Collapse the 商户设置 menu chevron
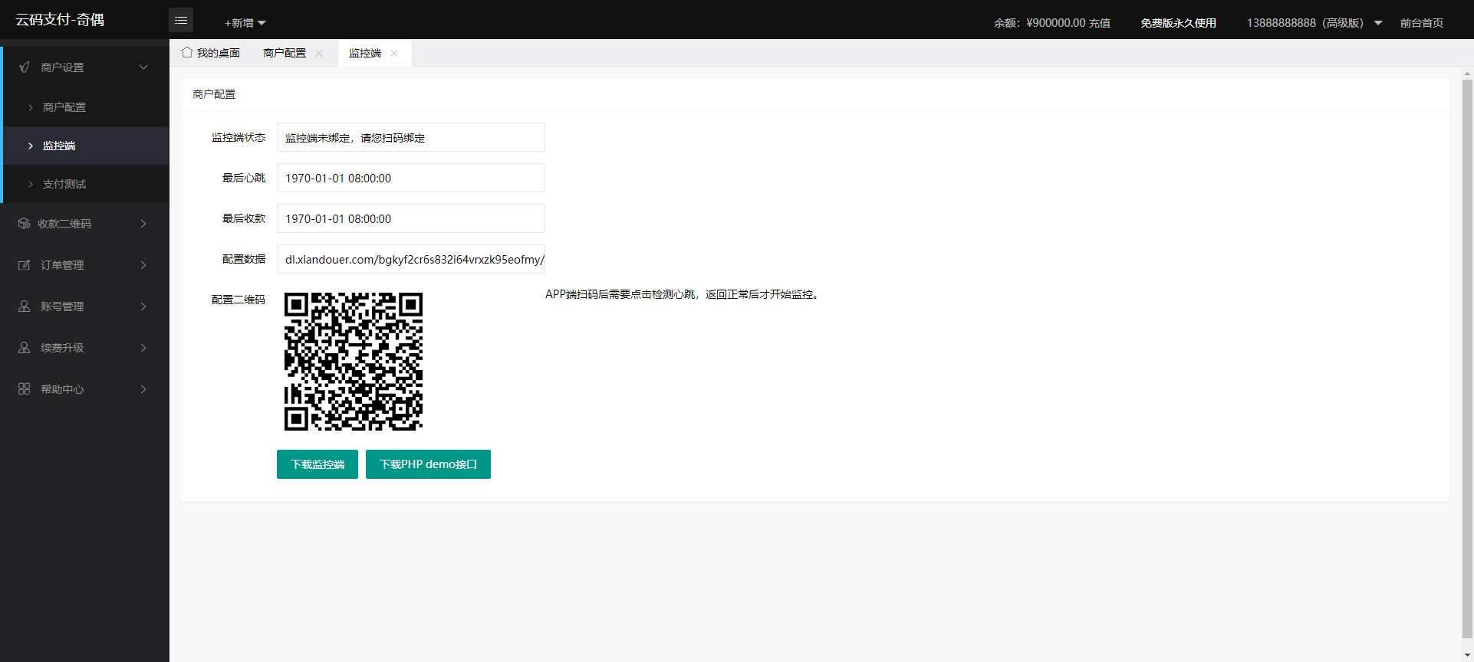Viewport: 1474px width, 662px height. [x=143, y=67]
